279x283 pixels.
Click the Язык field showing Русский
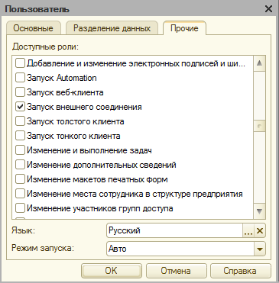[x=175, y=231]
